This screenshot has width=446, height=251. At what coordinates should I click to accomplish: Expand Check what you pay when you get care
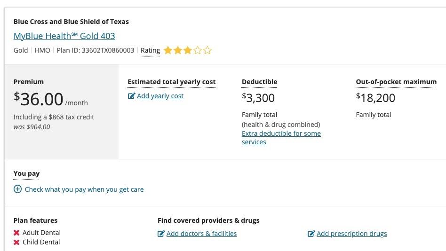click(x=84, y=189)
